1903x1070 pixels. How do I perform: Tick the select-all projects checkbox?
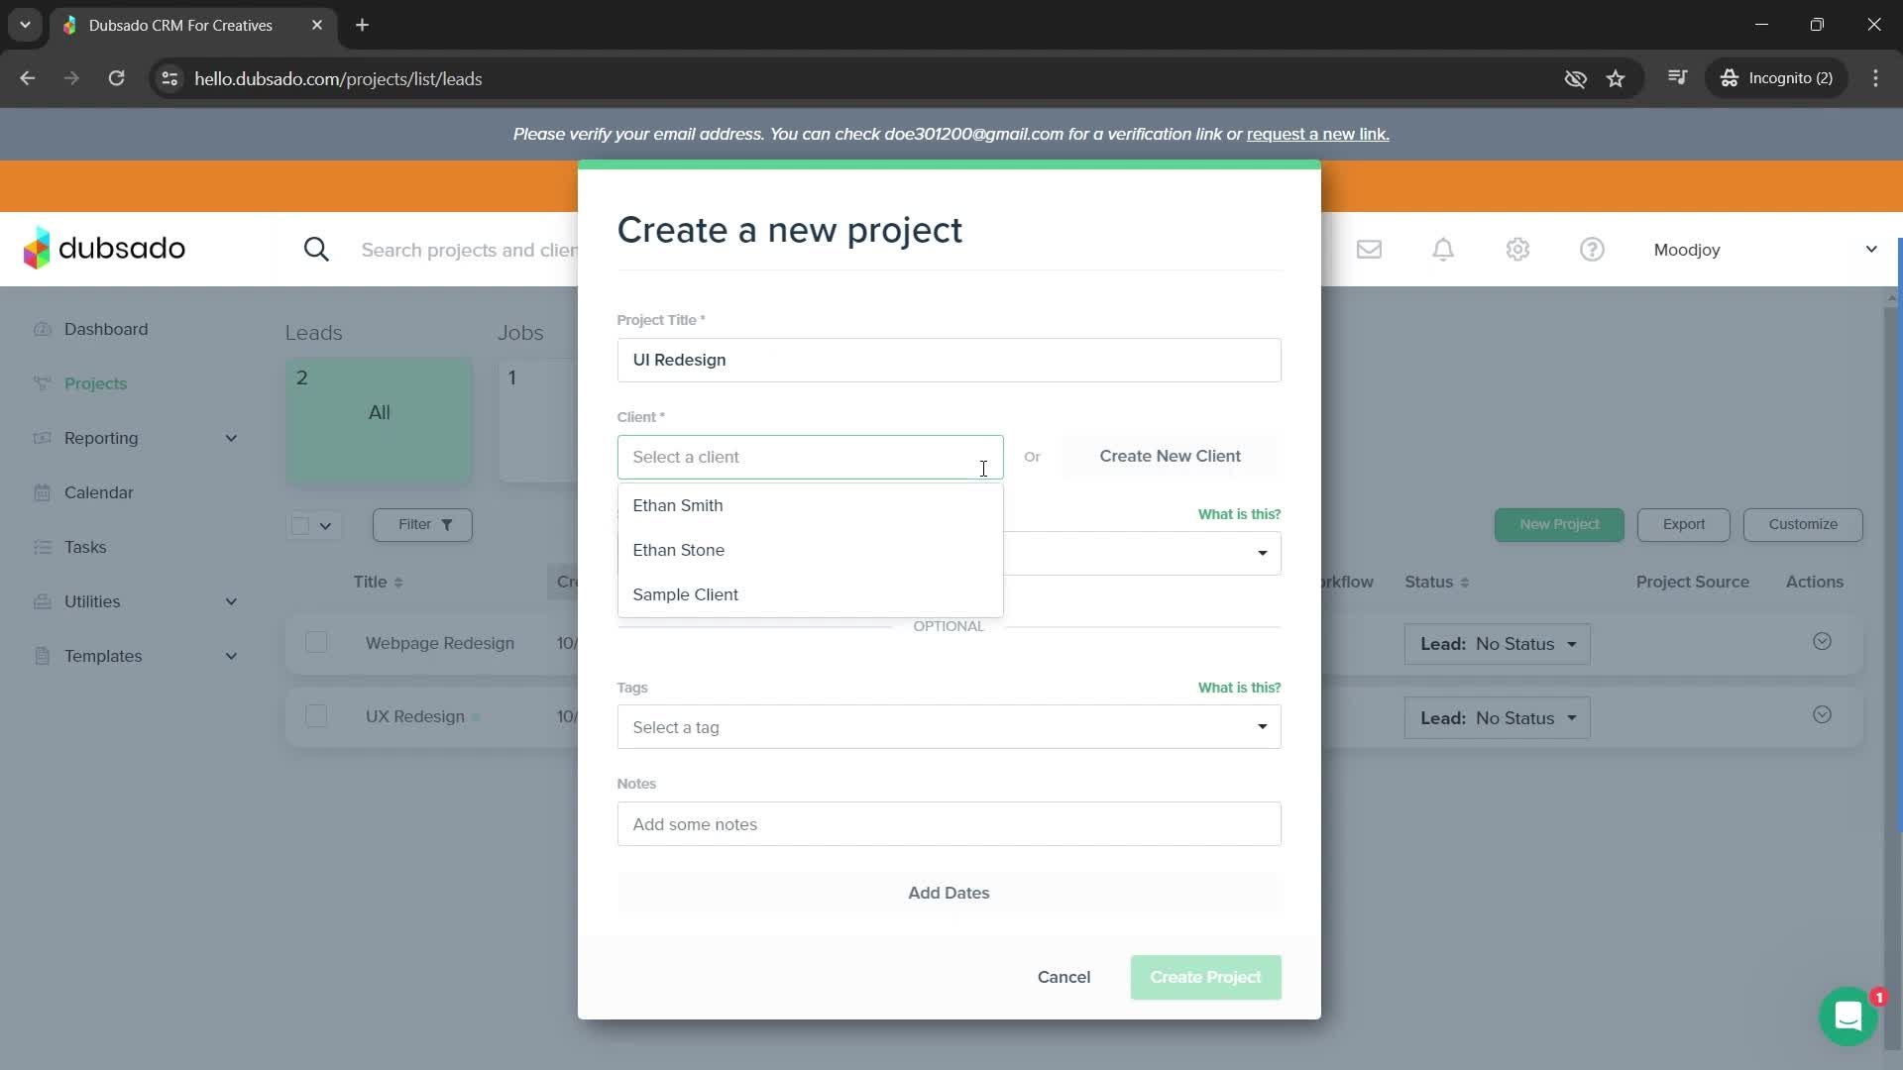tap(300, 525)
